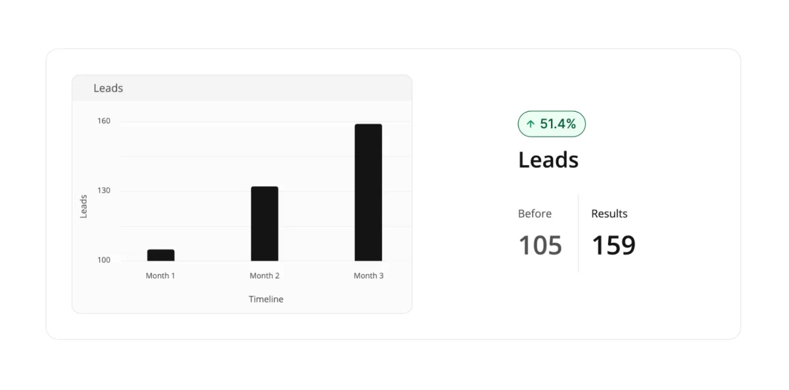Select the Results label
The image size is (789, 390).
[610, 214]
